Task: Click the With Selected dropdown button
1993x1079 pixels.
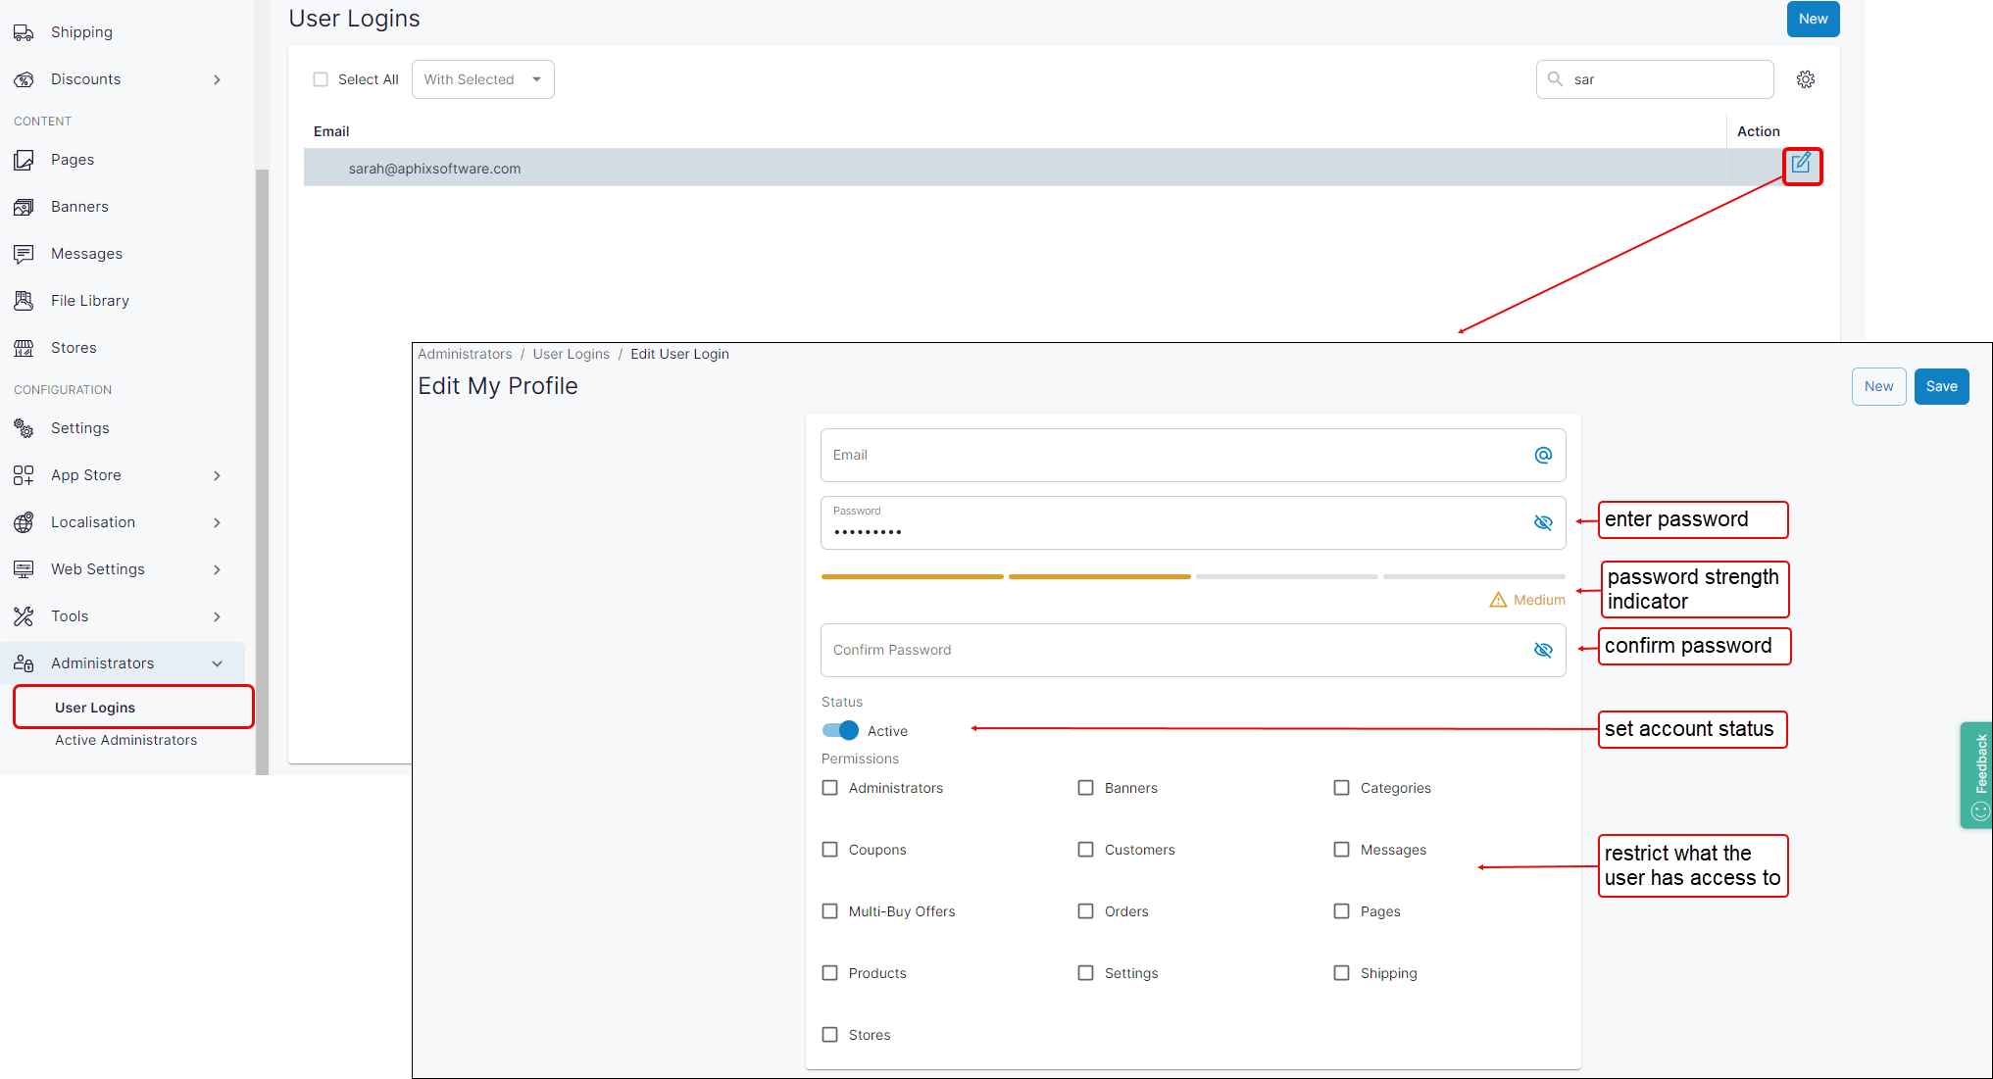Action: click(x=481, y=79)
